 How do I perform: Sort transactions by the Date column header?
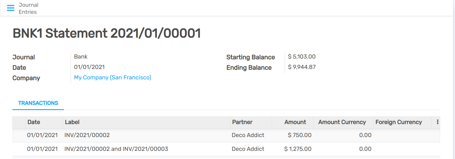[x=34, y=122]
